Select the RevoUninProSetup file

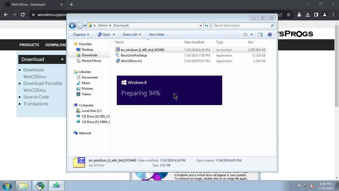point(190,55)
